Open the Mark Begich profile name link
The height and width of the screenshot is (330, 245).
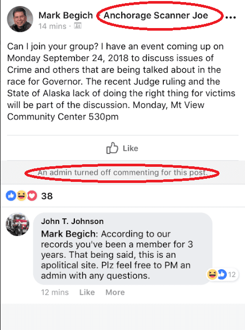coord(66,15)
